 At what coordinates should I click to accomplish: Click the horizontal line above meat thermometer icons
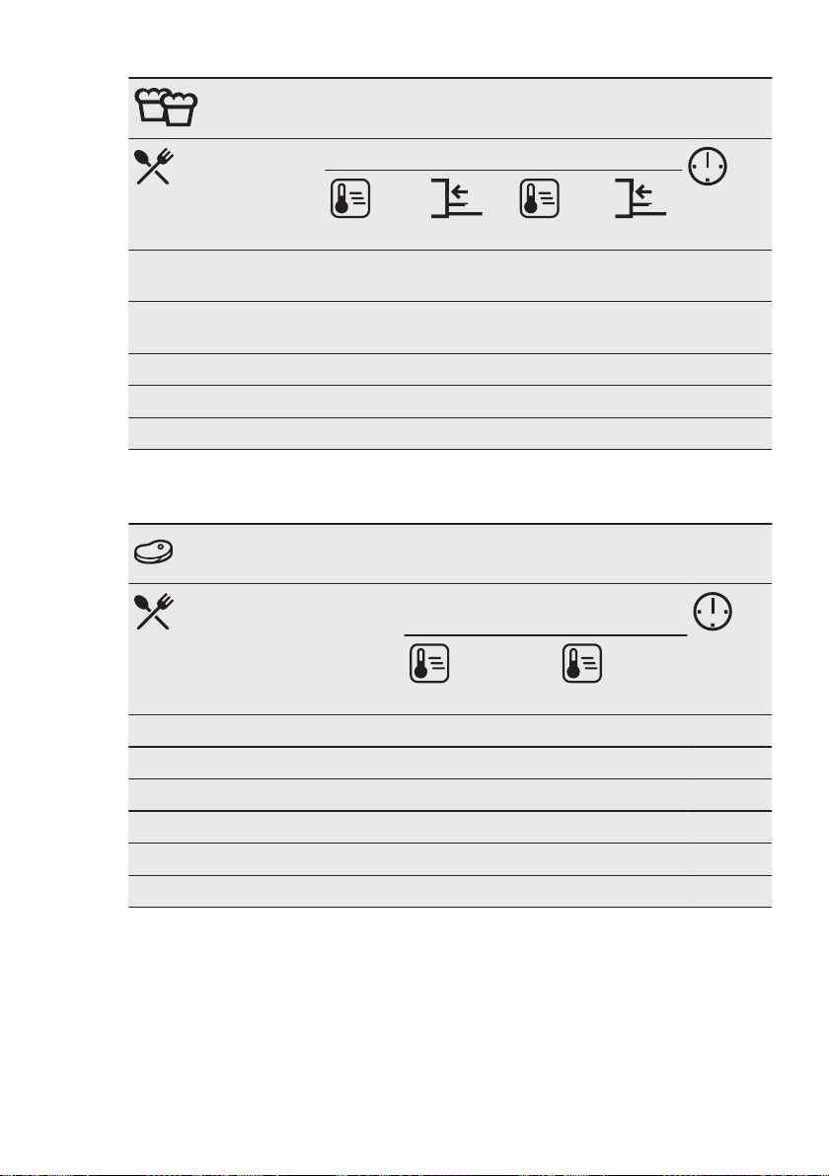pyautogui.click(x=546, y=635)
